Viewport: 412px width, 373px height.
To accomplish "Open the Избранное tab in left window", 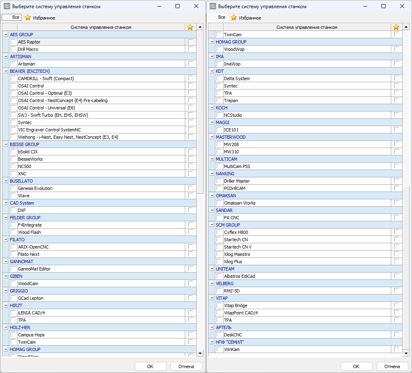I will tap(40, 18).
